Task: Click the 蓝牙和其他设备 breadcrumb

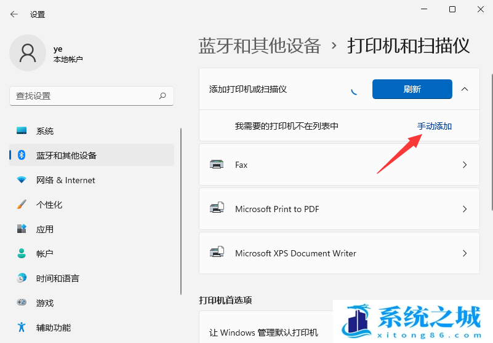Action: [260, 45]
